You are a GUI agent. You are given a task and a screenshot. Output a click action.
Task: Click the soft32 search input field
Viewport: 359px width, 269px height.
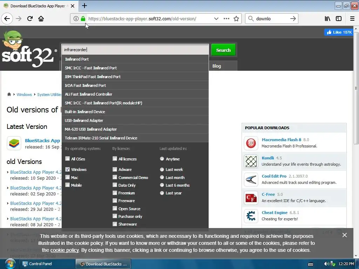[x=135, y=49]
